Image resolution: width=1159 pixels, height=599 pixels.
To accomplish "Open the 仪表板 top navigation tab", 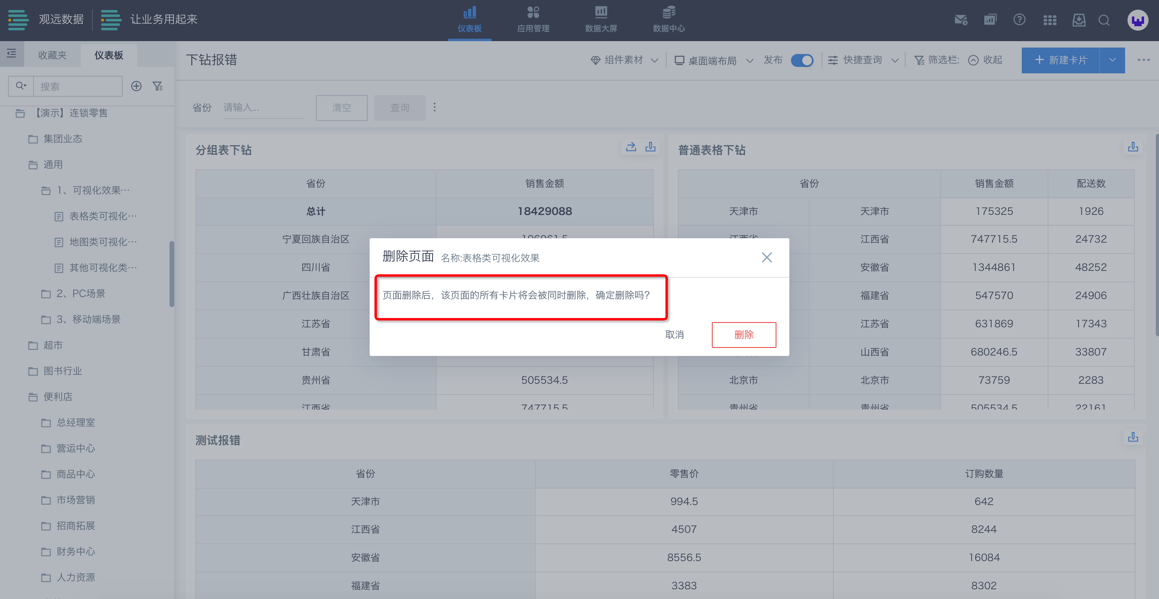I will [x=469, y=20].
